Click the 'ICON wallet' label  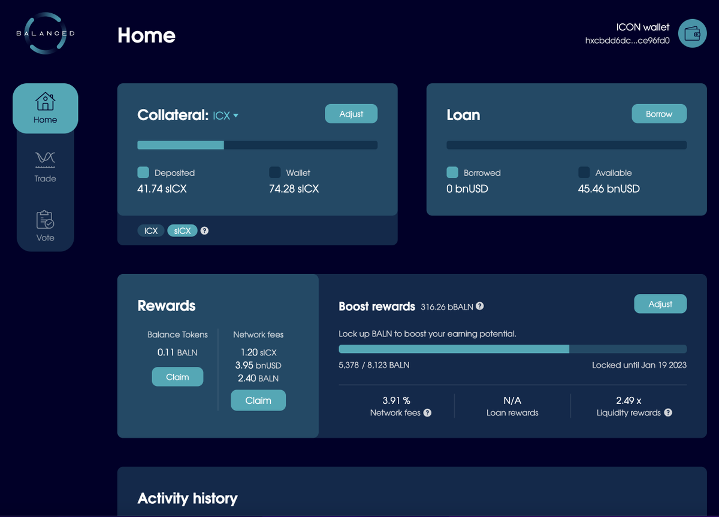pos(643,27)
